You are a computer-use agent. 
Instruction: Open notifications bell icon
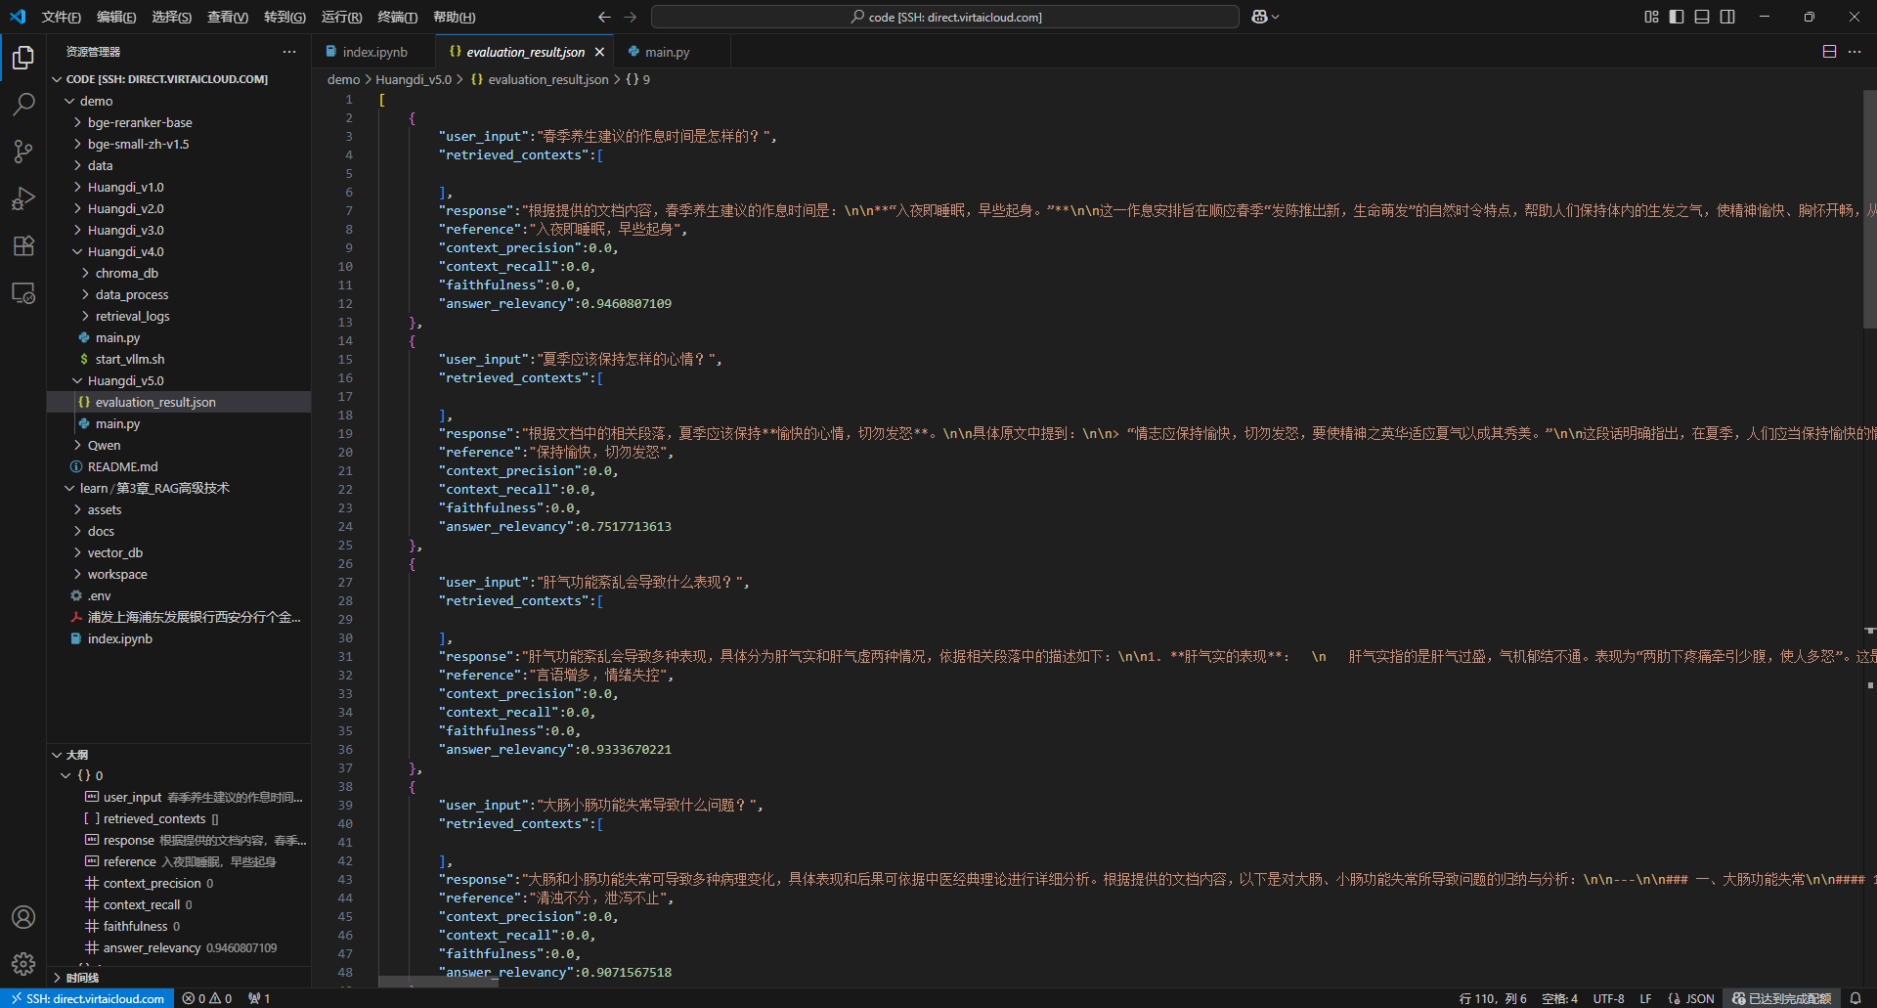click(1855, 998)
